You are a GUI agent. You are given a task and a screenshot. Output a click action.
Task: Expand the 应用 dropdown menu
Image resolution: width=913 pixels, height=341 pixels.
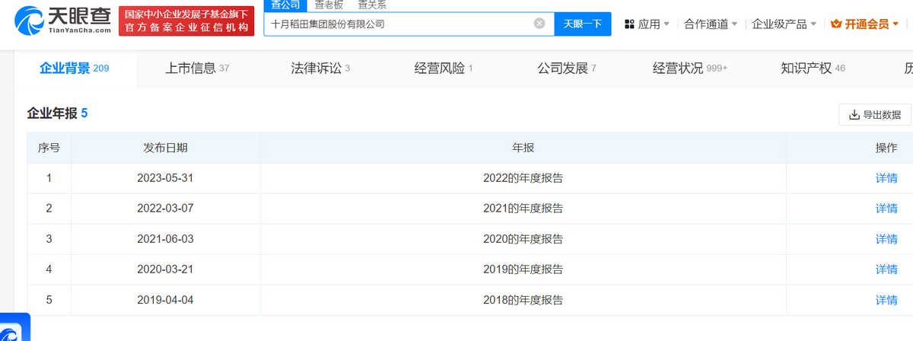[647, 24]
